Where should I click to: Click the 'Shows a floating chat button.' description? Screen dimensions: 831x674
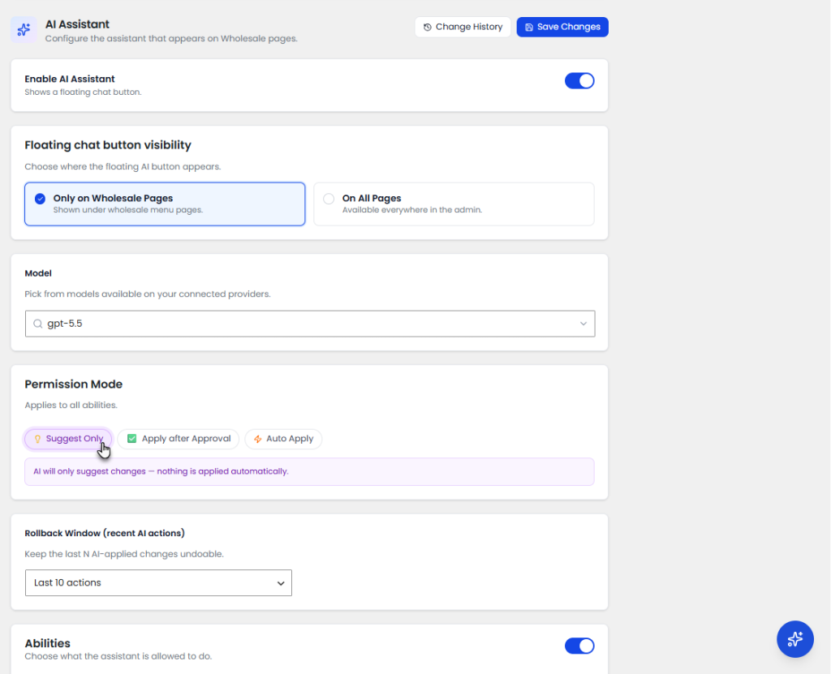click(84, 92)
